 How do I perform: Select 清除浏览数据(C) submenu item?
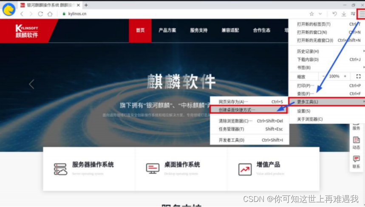pos(249,121)
